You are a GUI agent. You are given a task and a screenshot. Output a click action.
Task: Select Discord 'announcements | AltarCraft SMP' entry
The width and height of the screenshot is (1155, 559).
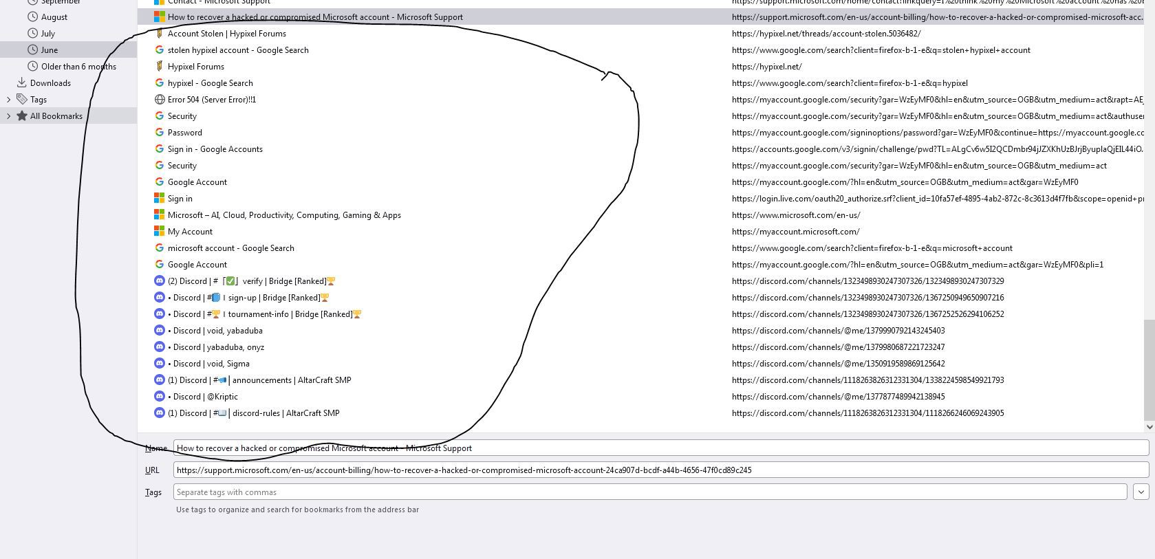259,380
